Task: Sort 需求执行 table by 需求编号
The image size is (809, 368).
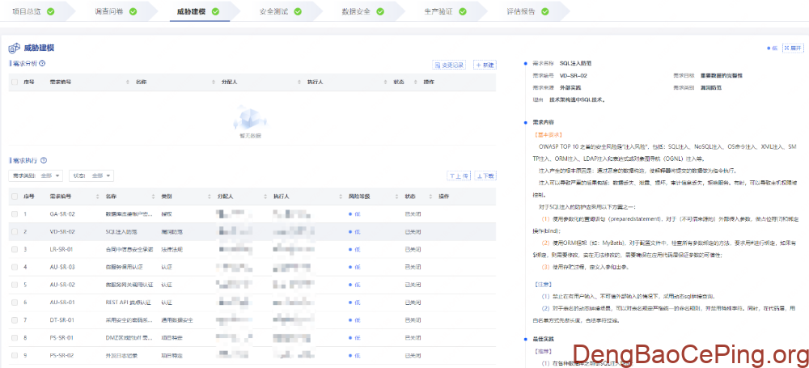Action: [98, 197]
